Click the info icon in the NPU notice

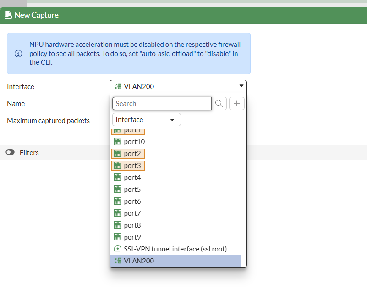[19, 54]
